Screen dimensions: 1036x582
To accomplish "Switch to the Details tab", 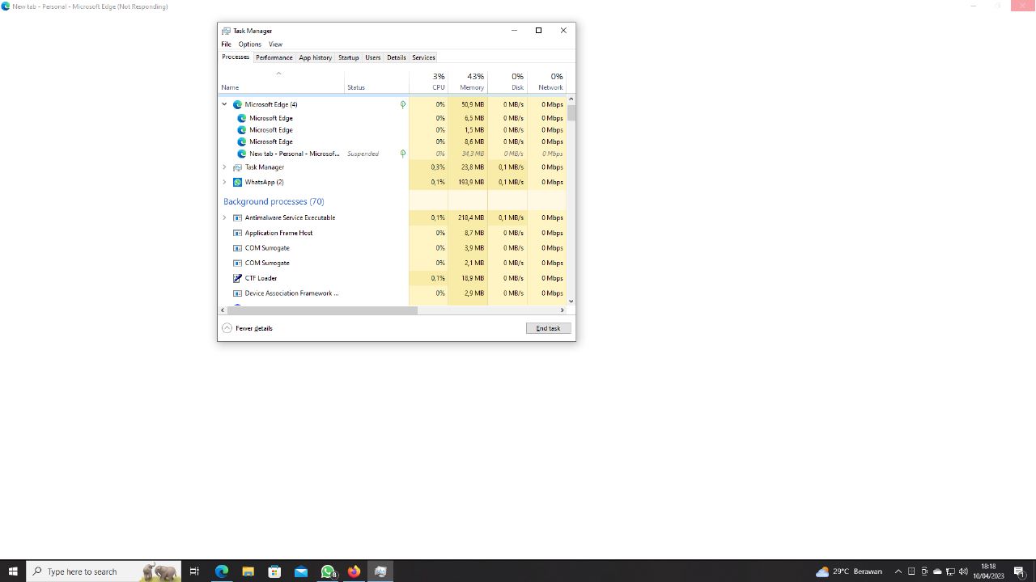I will tap(396, 57).
